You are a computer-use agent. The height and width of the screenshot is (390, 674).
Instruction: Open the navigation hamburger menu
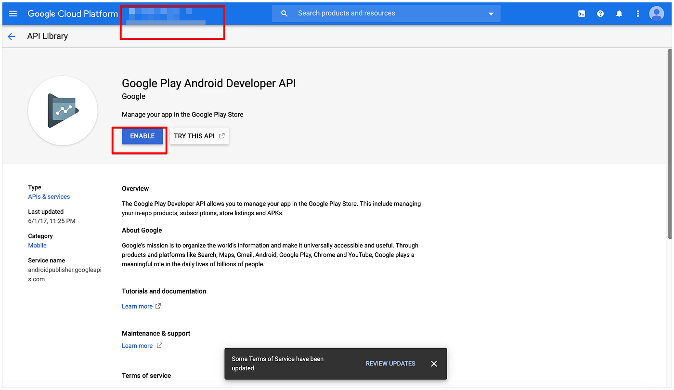[x=13, y=13]
